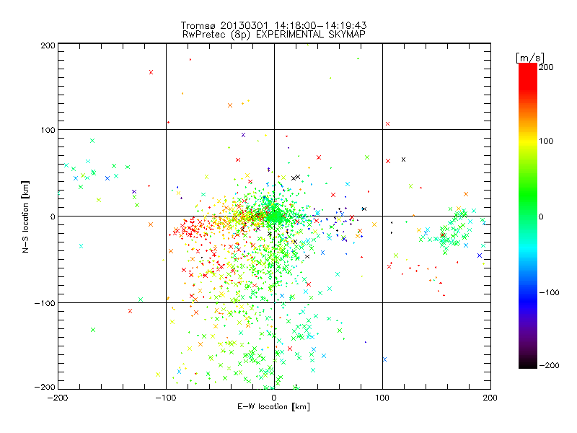Viewport: 577px width, 433px height.
Task: Click the lone blue X marker in the lower-right quadrant
Action: [x=384, y=359]
